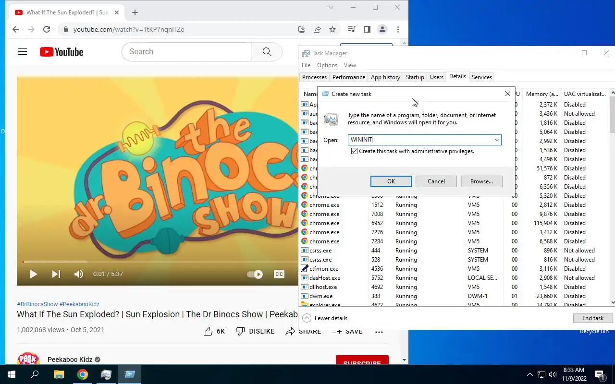
Task: Click the YouTube search magnifier button
Action: click(267, 52)
